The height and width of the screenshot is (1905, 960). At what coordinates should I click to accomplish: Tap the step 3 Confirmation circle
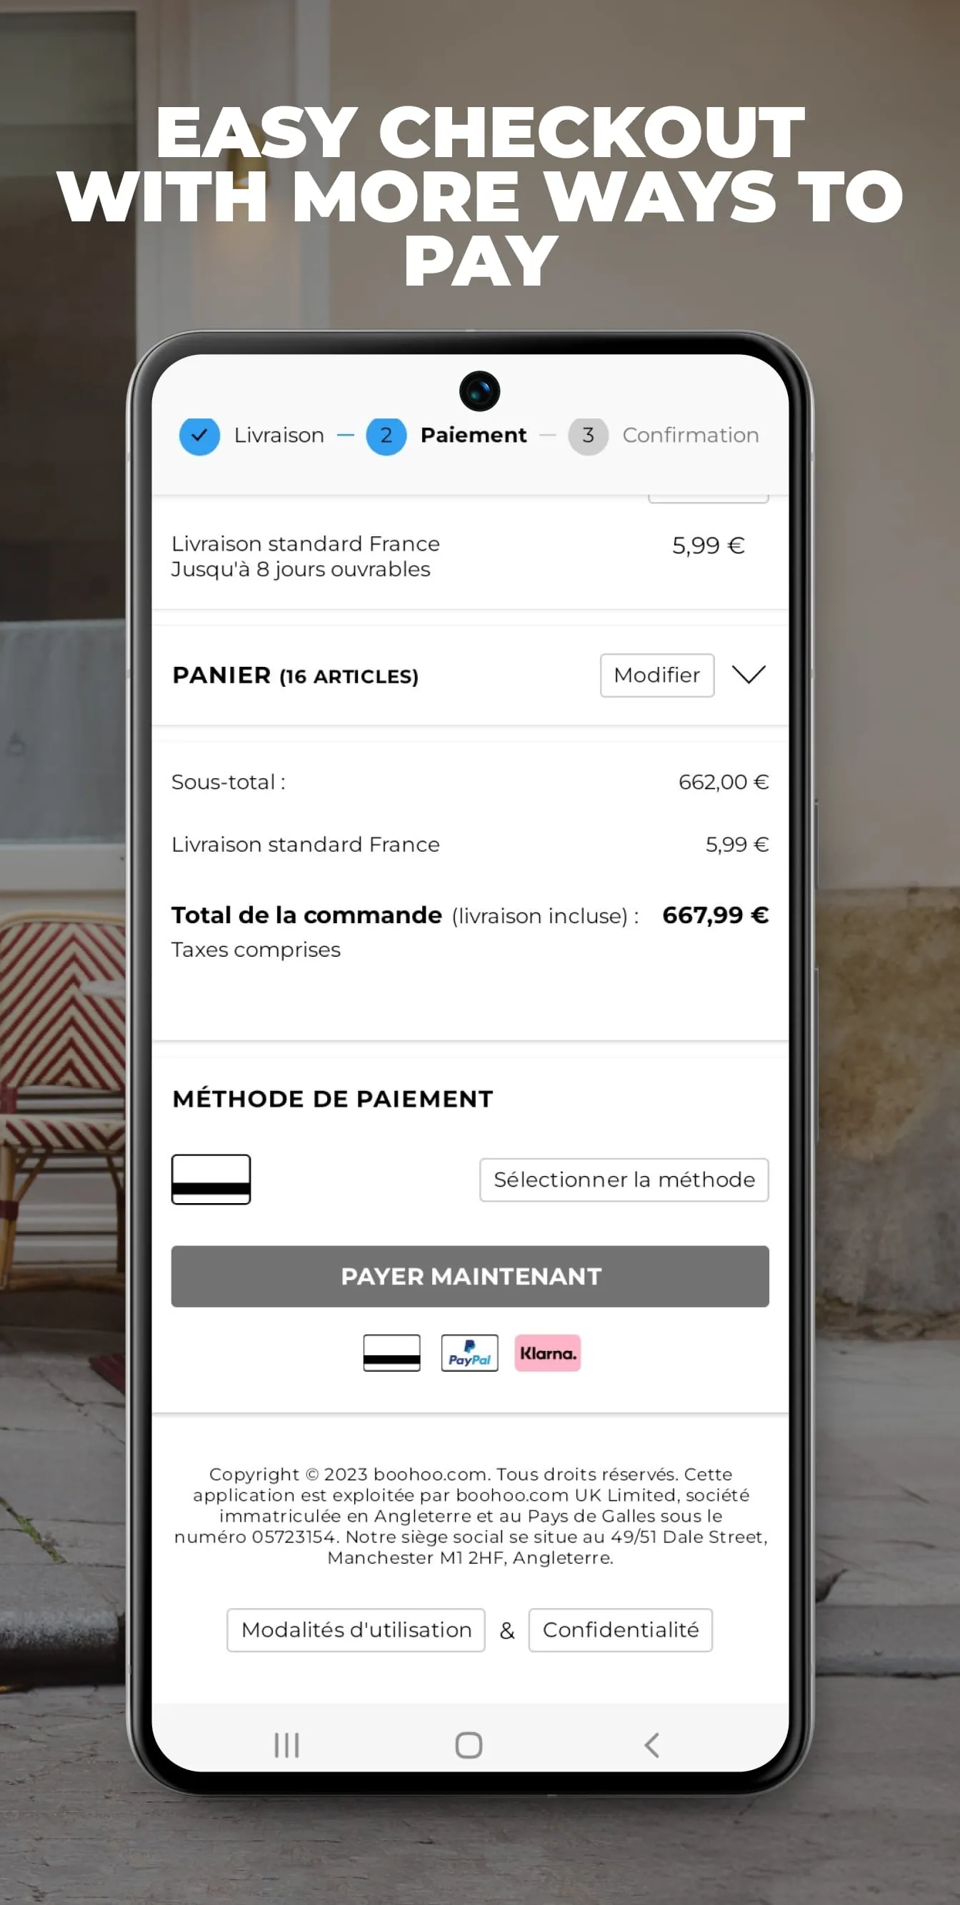588,436
